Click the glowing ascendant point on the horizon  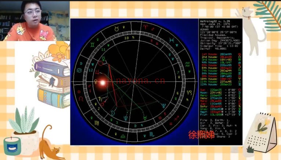(x=103, y=83)
